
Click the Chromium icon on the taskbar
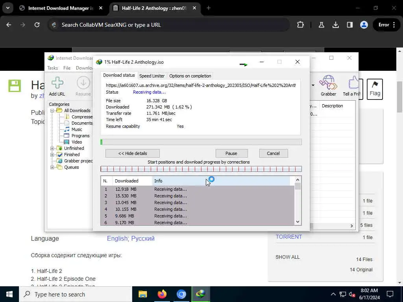pyautogui.click(x=181, y=294)
